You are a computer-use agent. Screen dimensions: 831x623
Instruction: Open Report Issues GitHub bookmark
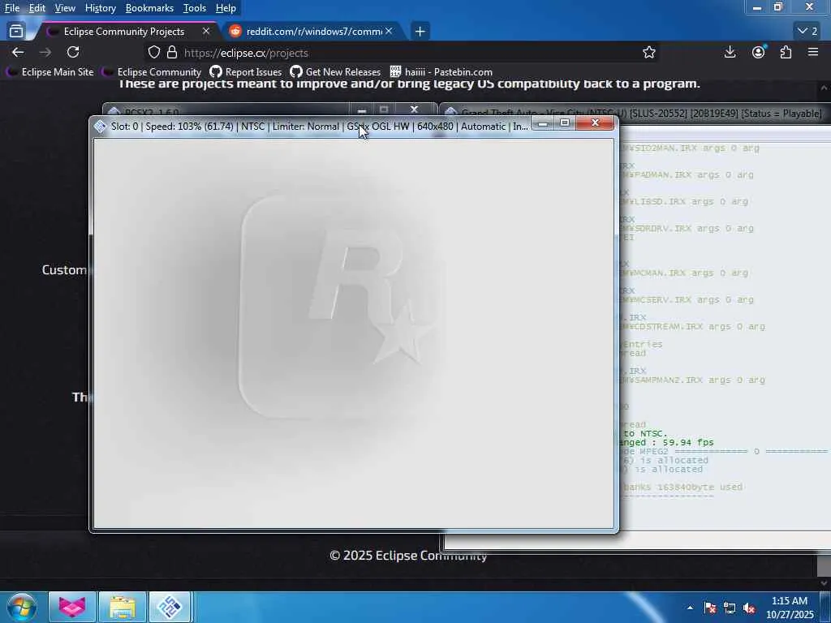click(x=245, y=72)
